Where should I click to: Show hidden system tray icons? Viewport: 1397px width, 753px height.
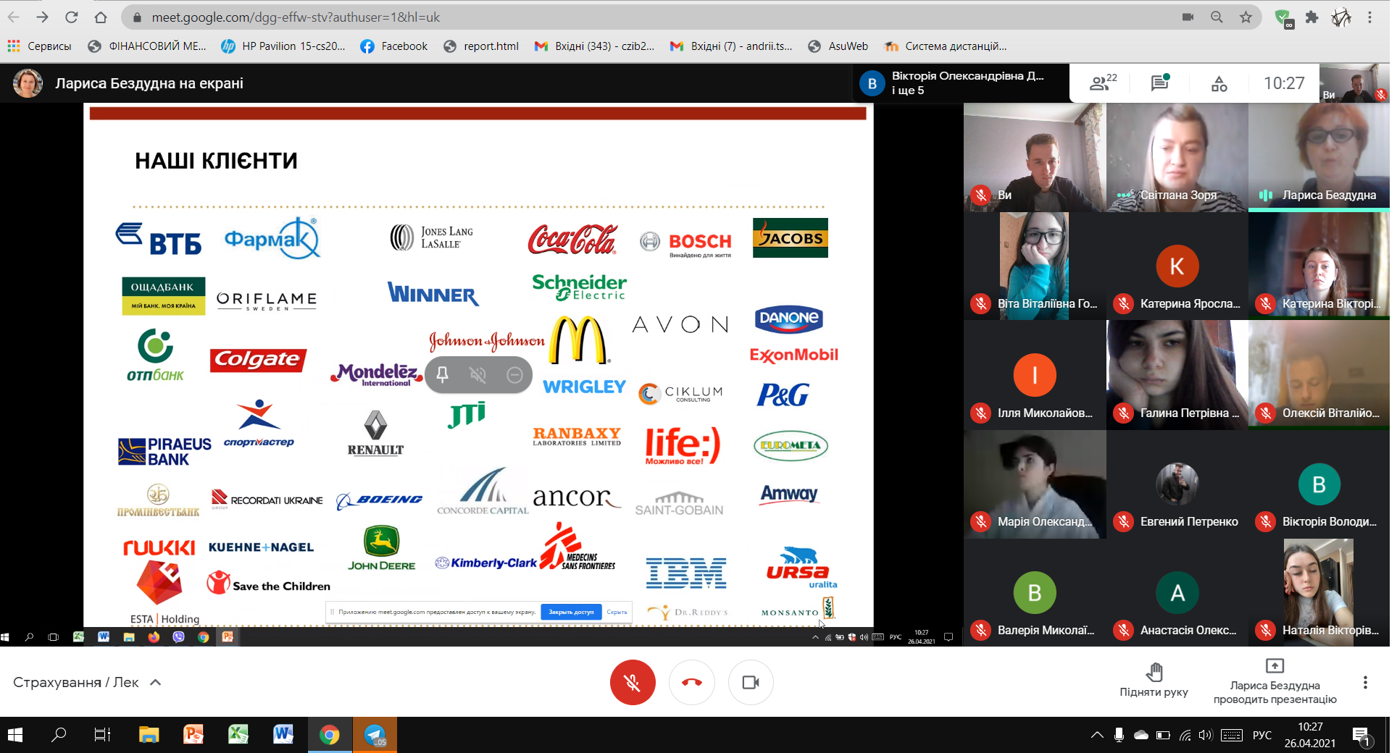(x=1097, y=736)
